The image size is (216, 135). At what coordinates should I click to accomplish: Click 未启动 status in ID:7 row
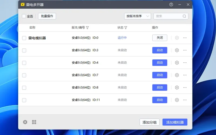coord(122,75)
